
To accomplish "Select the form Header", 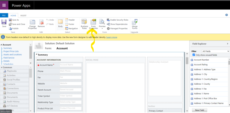I will 70,20.
